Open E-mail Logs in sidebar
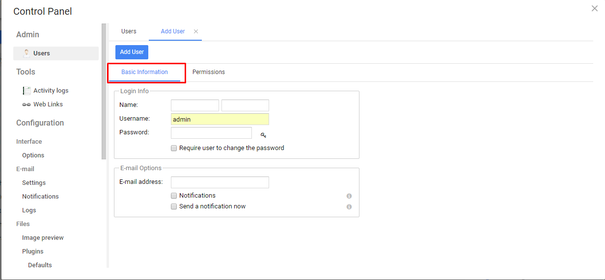 [29, 210]
